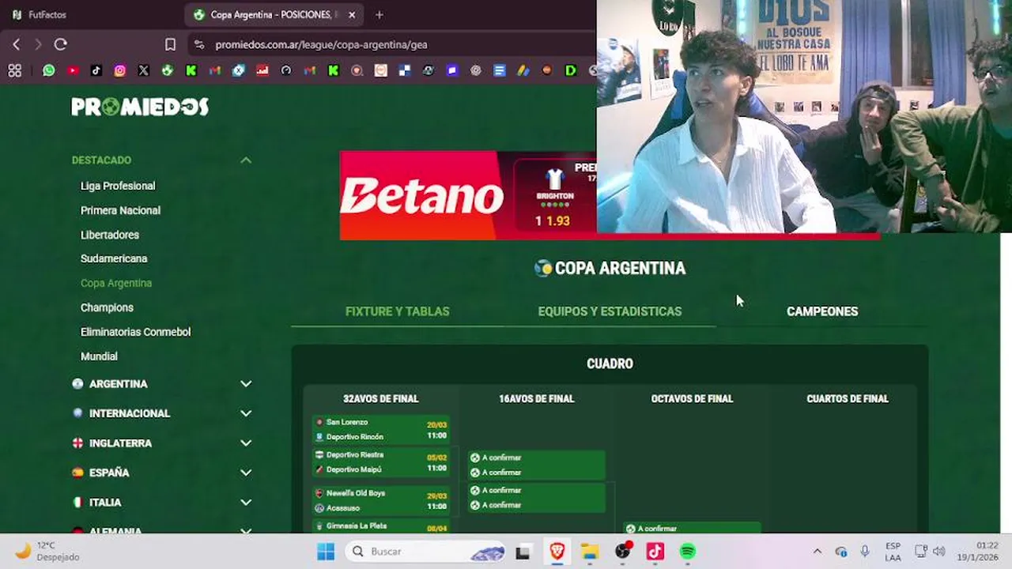Go home via the Promiedos logo

pos(140,107)
